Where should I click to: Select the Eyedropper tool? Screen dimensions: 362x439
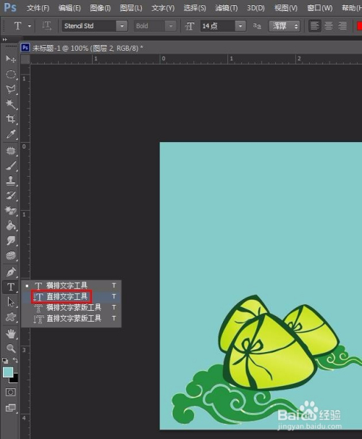coord(11,134)
